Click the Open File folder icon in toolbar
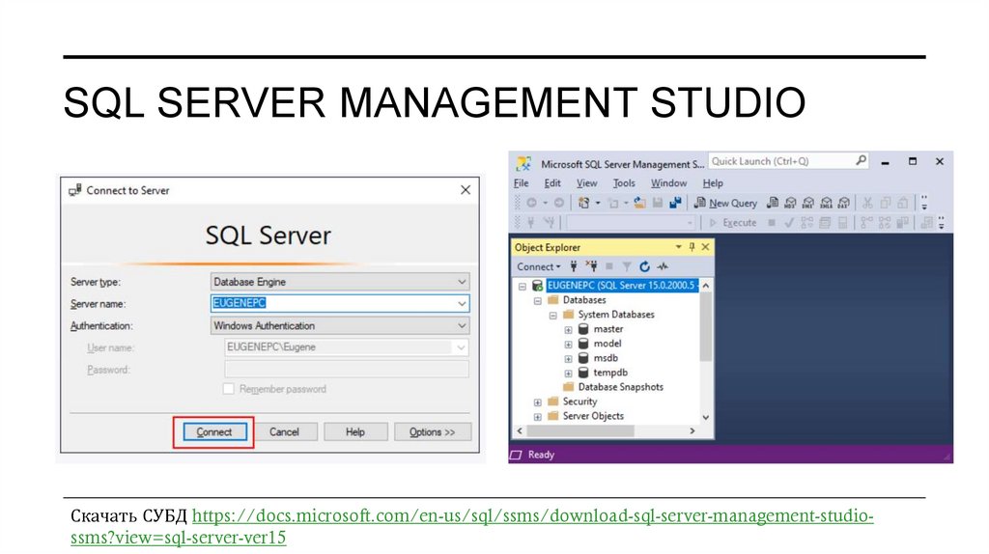989x554 pixels. pyautogui.click(x=639, y=203)
